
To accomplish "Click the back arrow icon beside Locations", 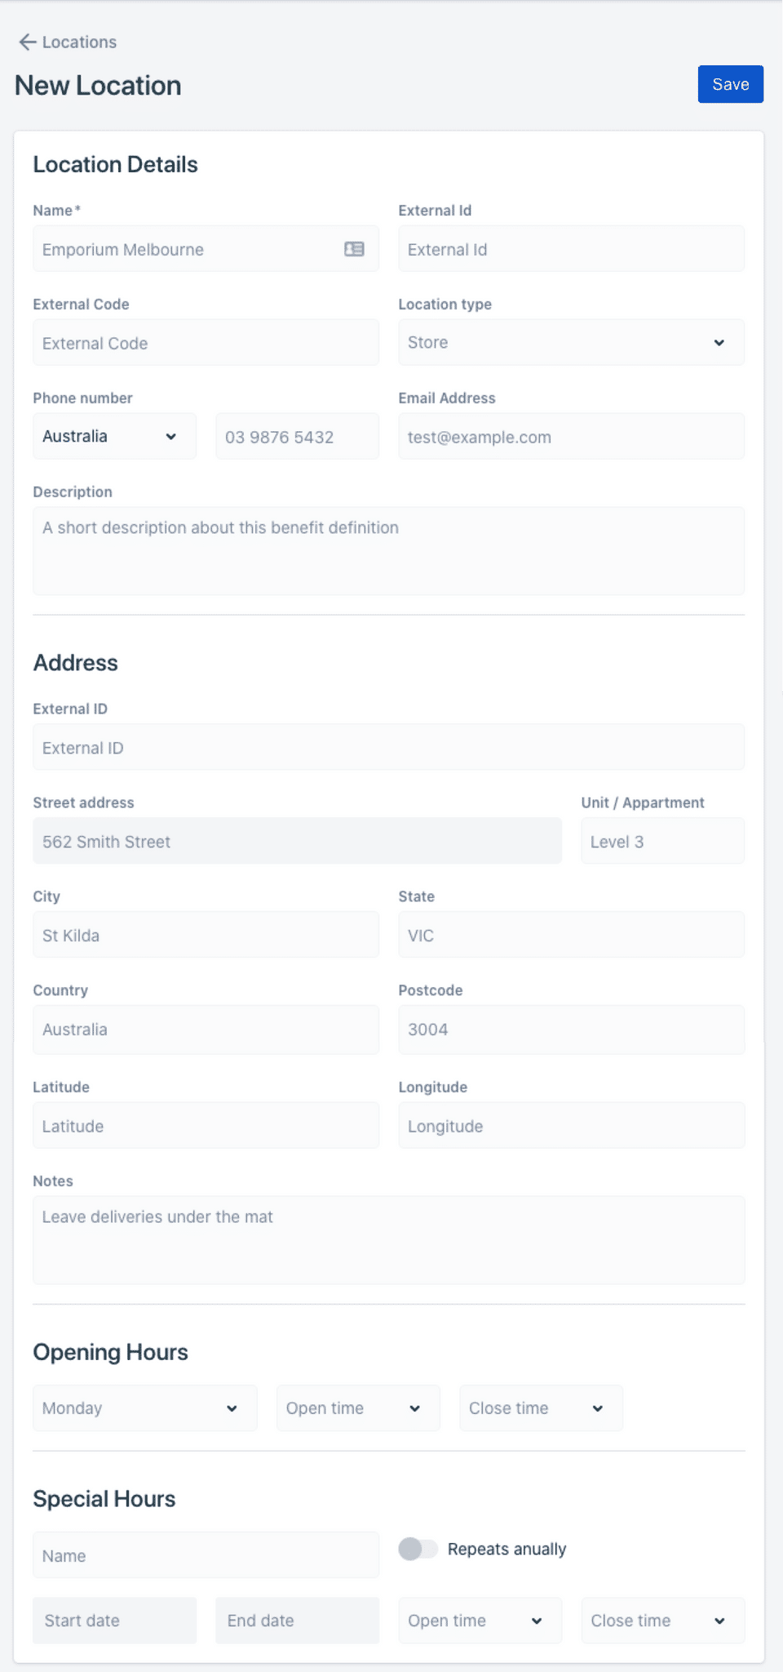I will click(27, 42).
